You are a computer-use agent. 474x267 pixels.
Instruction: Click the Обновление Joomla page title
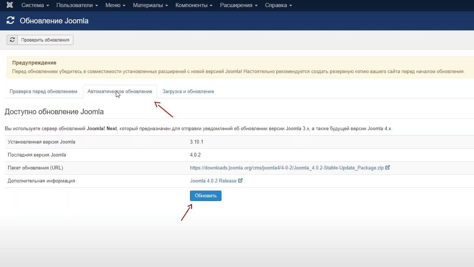tap(54, 21)
